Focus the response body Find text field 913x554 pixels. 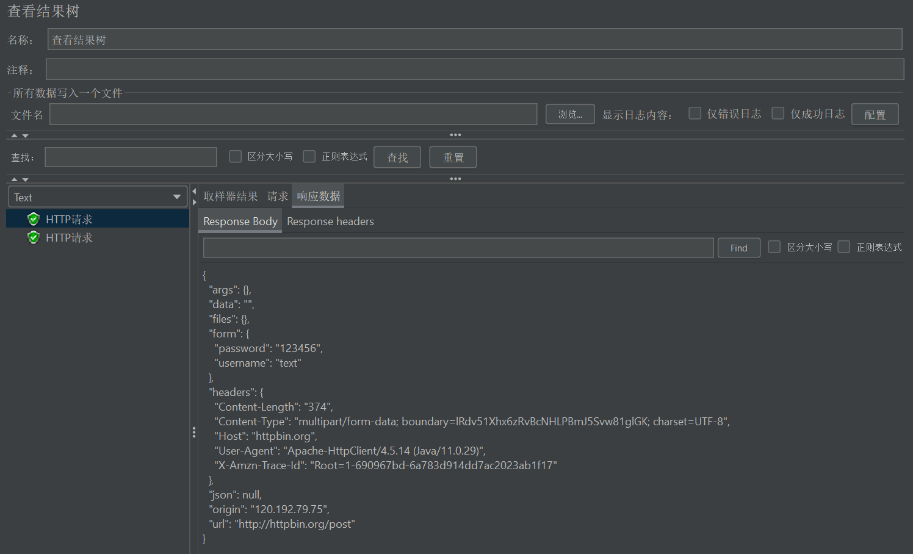tap(458, 248)
